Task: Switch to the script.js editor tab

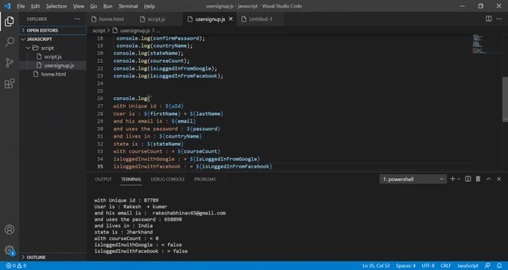Action: [156, 19]
